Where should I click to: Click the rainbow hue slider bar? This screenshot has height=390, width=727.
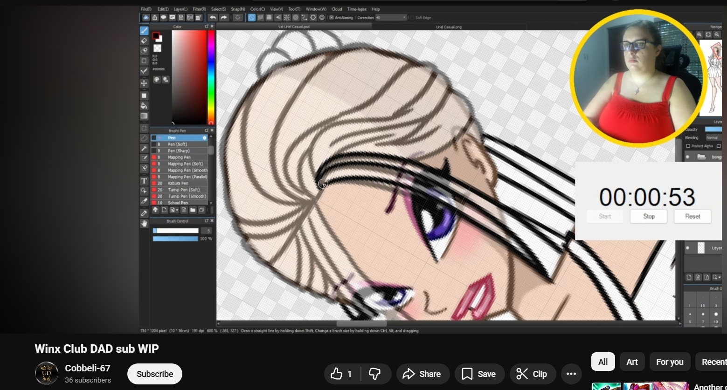[211, 77]
